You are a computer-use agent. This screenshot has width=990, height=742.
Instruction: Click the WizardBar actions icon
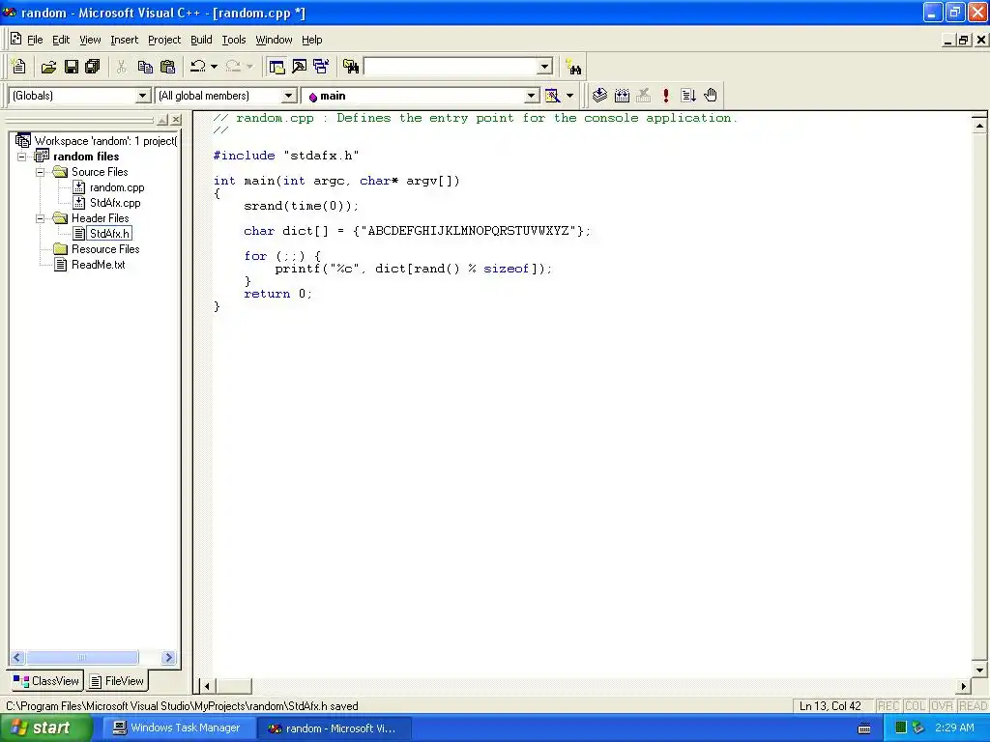[x=552, y=96]
